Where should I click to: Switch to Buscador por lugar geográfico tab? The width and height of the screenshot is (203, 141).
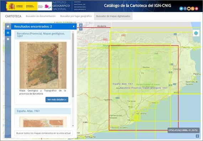(76, 16)
